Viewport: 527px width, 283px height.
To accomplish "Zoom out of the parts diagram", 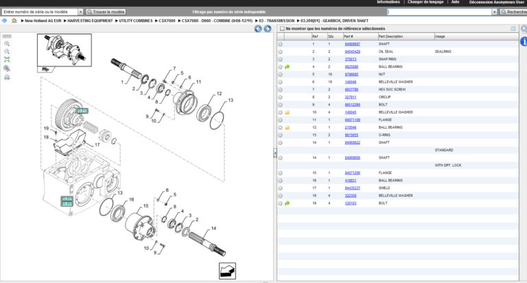I will (x=7, y=51).
